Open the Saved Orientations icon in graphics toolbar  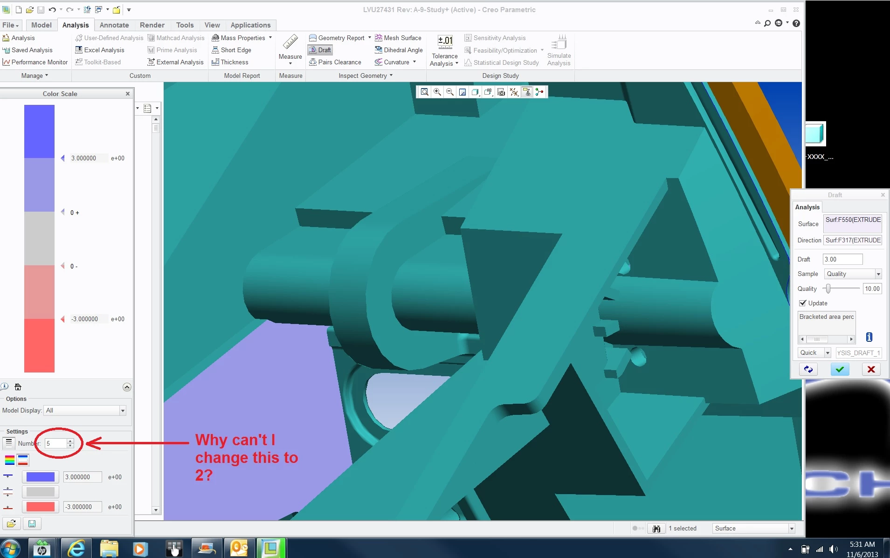(488, 92)
